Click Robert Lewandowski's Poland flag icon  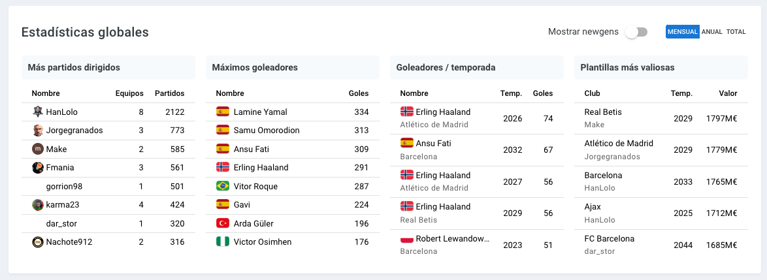coord(407,239)
